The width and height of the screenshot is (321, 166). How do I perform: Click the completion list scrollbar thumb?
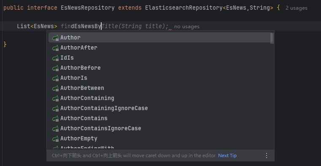[272, 38]
